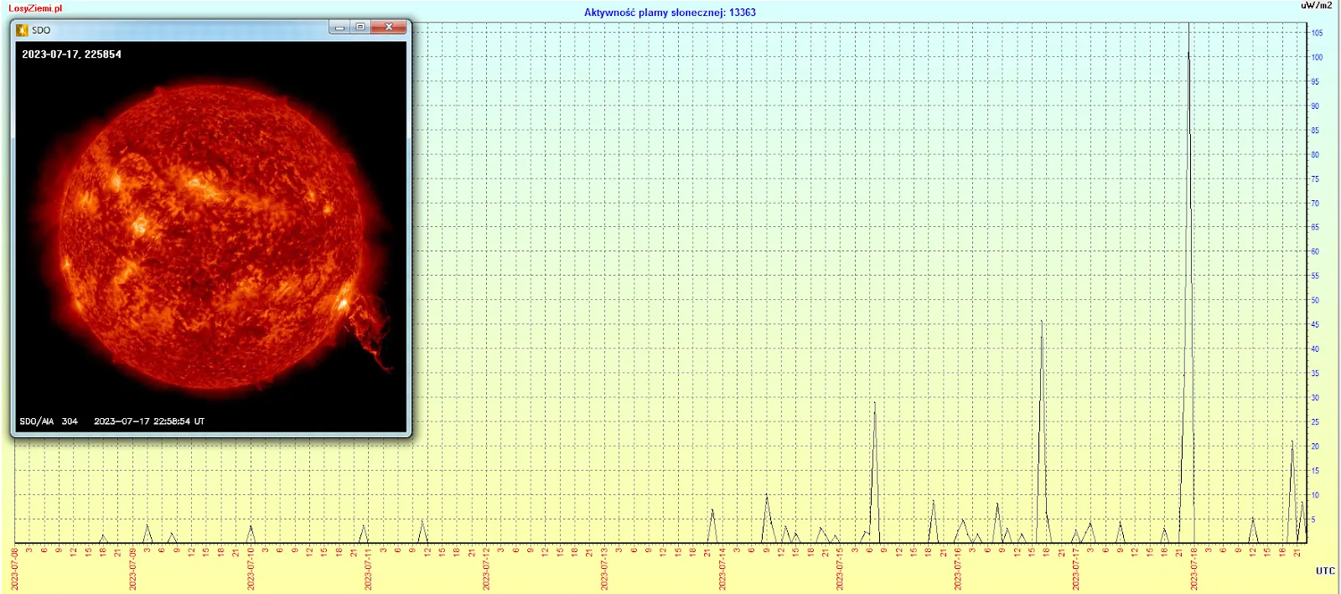Click the 2023-07-17 axis date label
The image size is (1341, 594).
point(1076,569)
